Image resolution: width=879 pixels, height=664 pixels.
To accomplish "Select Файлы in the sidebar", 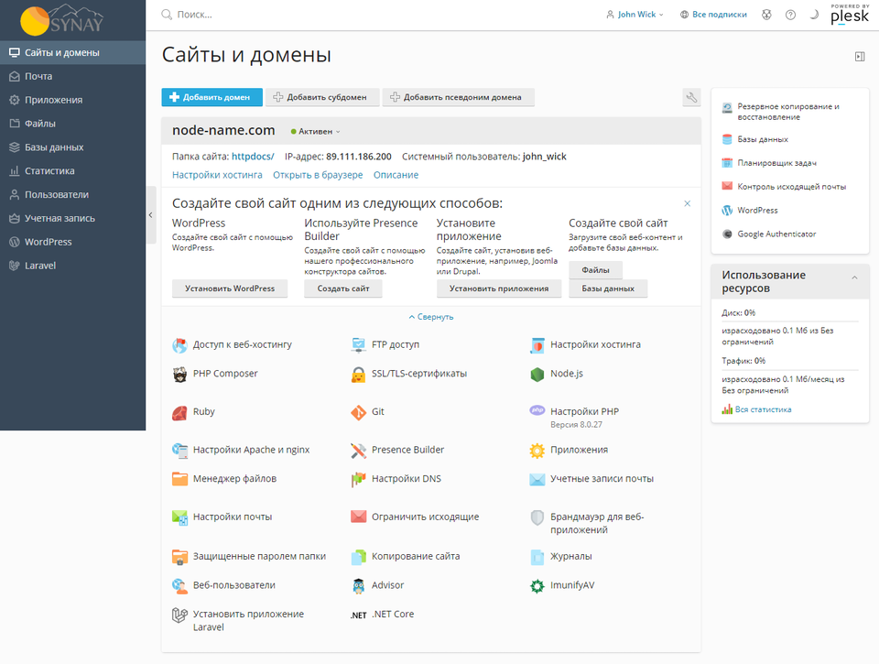I will click(x=73, y=124).
